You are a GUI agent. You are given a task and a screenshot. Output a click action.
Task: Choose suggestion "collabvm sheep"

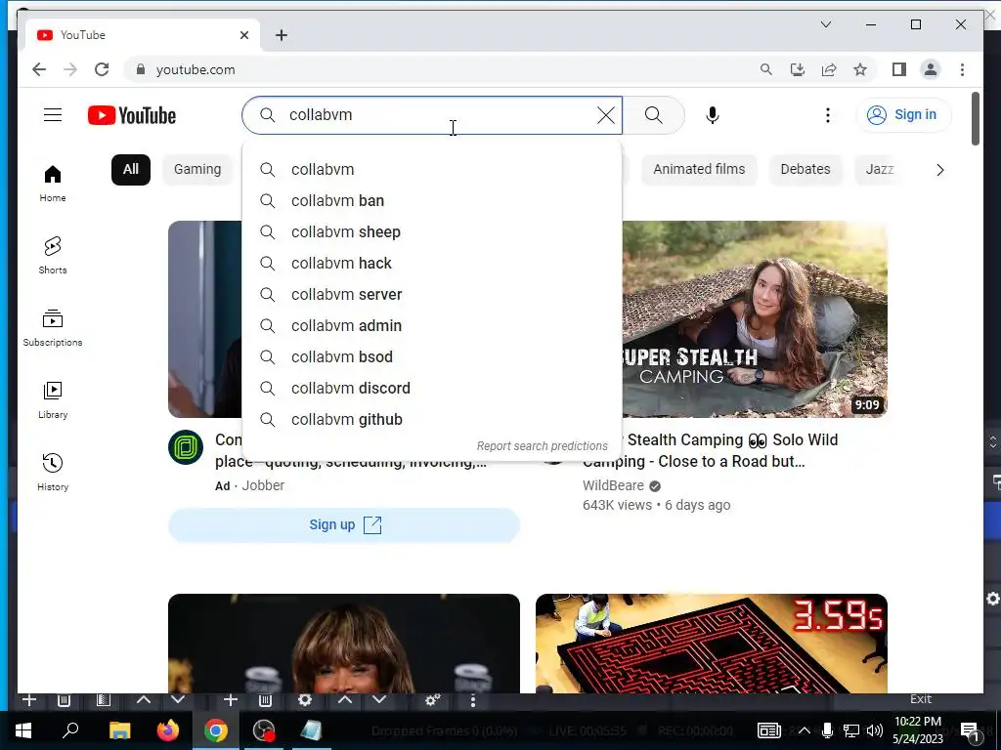point(431,232)
